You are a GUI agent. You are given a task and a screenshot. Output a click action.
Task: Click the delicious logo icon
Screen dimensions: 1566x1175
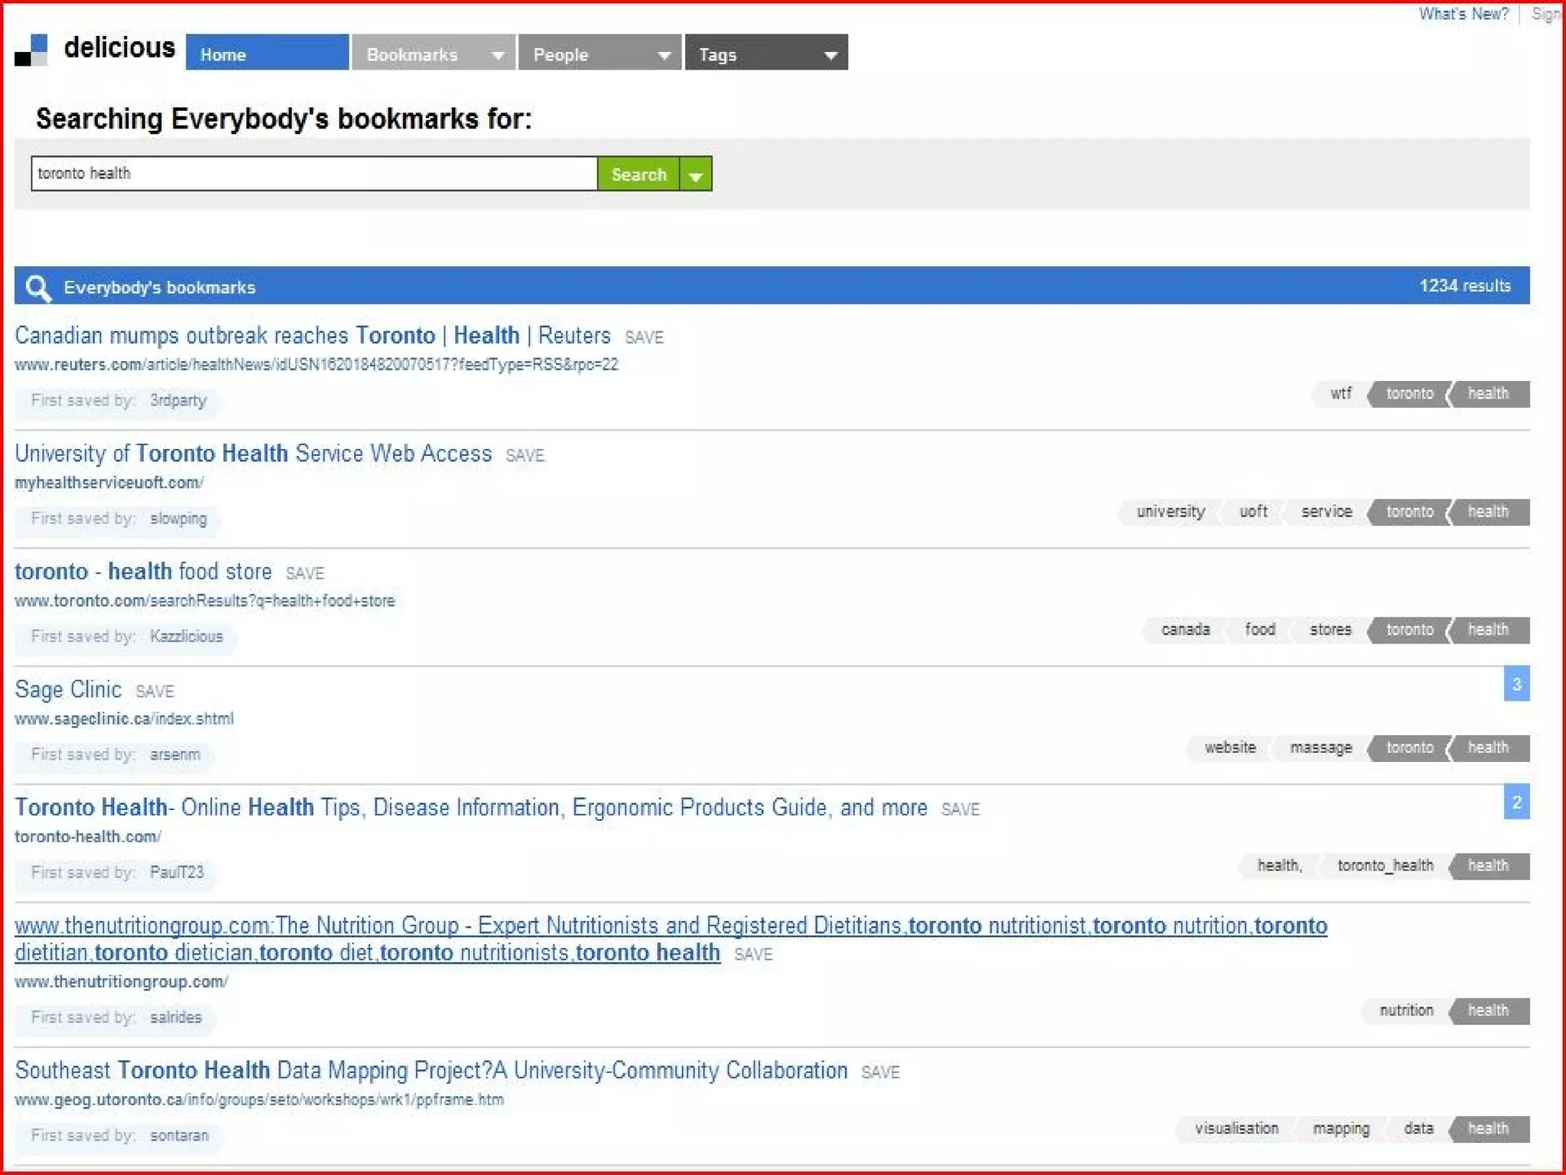(31, 50)
